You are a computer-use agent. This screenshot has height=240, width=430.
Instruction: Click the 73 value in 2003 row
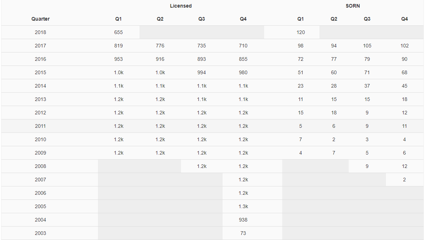pyautogui.click(x=243, y=233)
